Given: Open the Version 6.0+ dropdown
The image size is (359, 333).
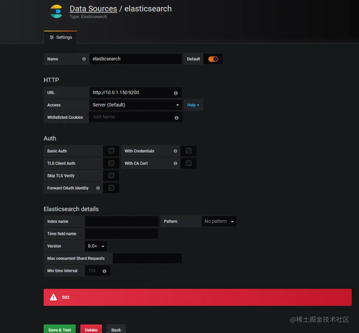Looking at the screenshot, I should (96, 246).
